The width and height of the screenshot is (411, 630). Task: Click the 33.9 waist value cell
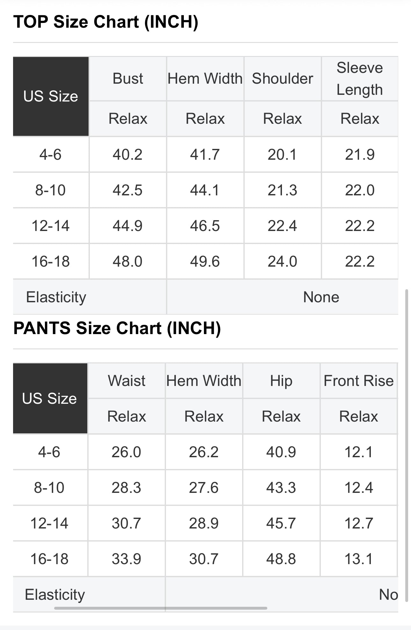(126, 559)
